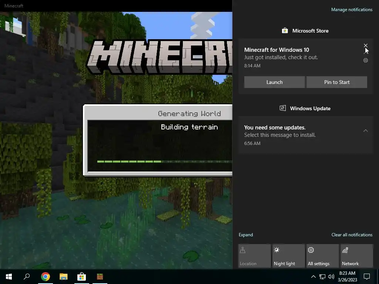Open network status tray icon
The height and width of the screenshot is (284, 379).
(322, 277)
